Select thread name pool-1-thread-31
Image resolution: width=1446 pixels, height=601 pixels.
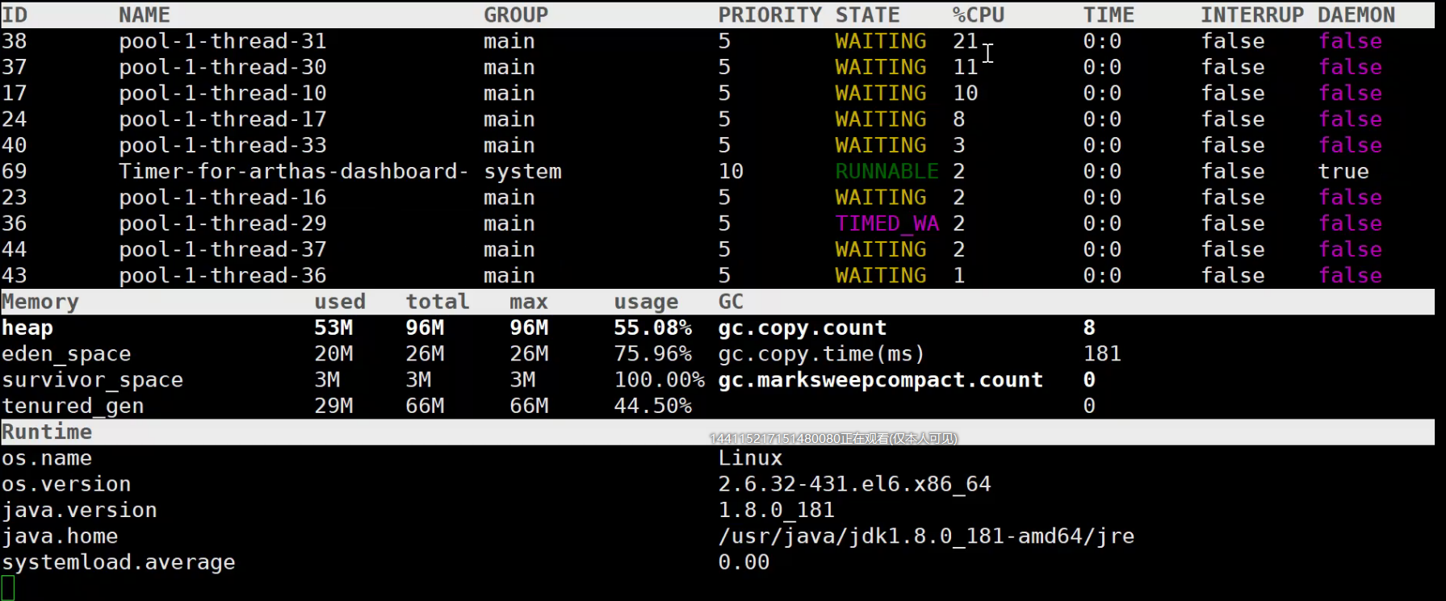click(x=223, y=41)
